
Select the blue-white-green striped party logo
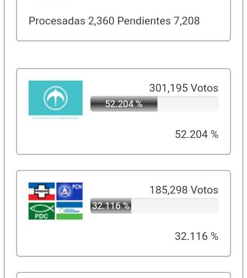tap(69, 211)
